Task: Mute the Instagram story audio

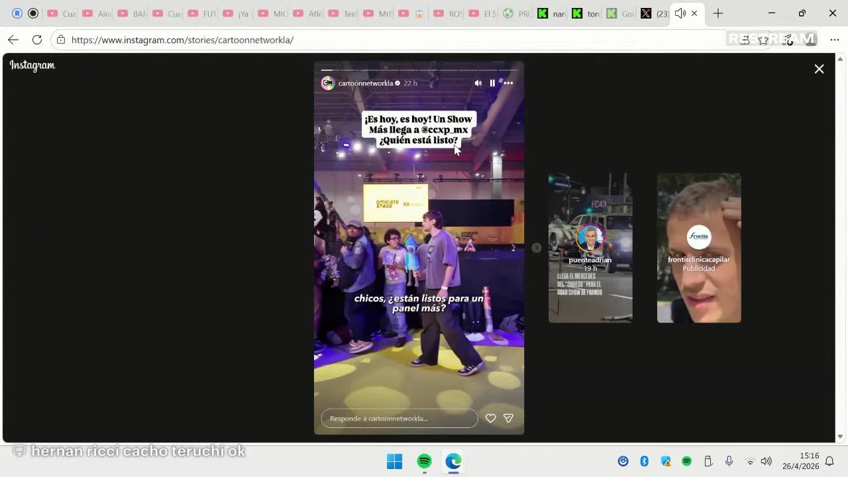Action: click(478, 83)
